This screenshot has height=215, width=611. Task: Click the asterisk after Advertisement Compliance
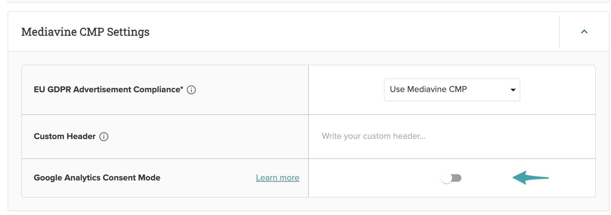point(182,88)
